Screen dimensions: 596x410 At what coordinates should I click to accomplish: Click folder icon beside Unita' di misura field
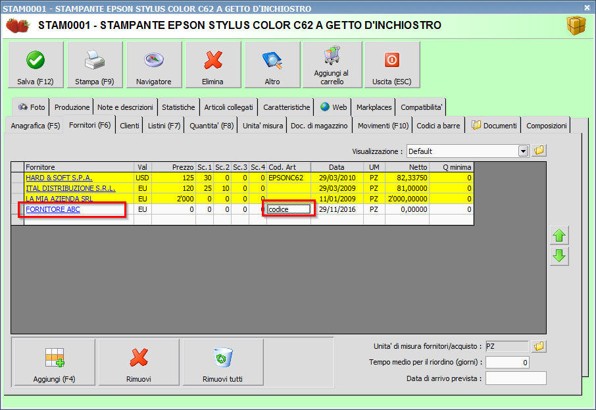click(x=539, y=346)
